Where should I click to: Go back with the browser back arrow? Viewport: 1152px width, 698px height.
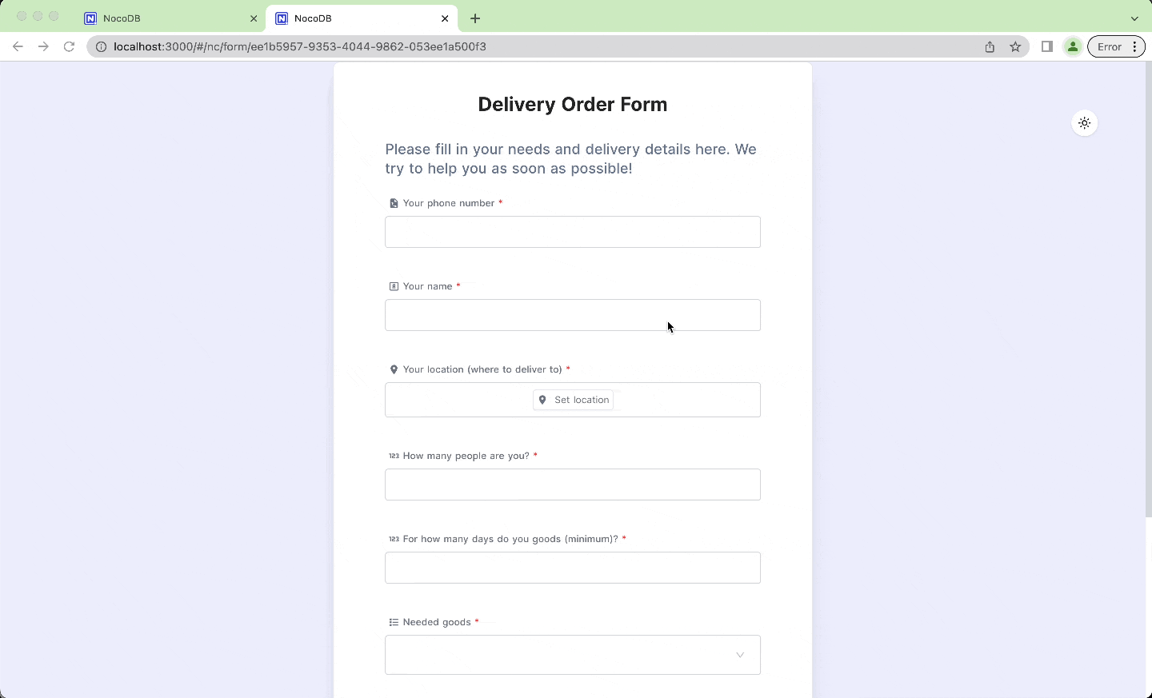tap(18, 46)
